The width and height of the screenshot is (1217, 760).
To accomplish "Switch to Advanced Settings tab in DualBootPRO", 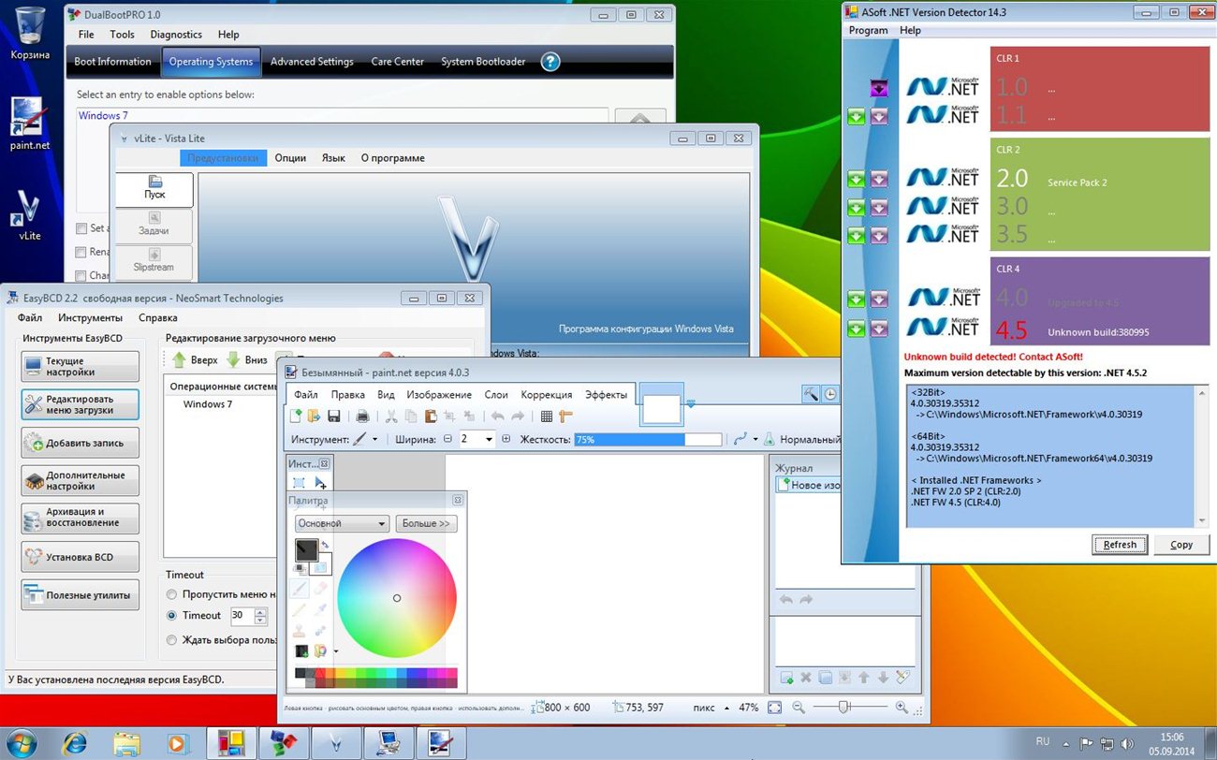I will coord(312,62).
